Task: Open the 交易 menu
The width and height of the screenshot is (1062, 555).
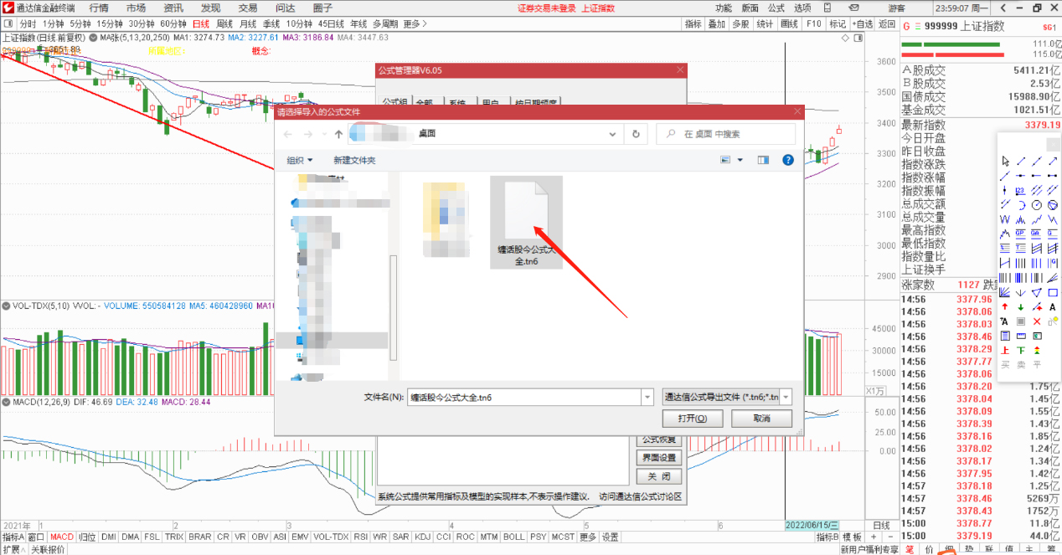Action: [x=248, y=8]
